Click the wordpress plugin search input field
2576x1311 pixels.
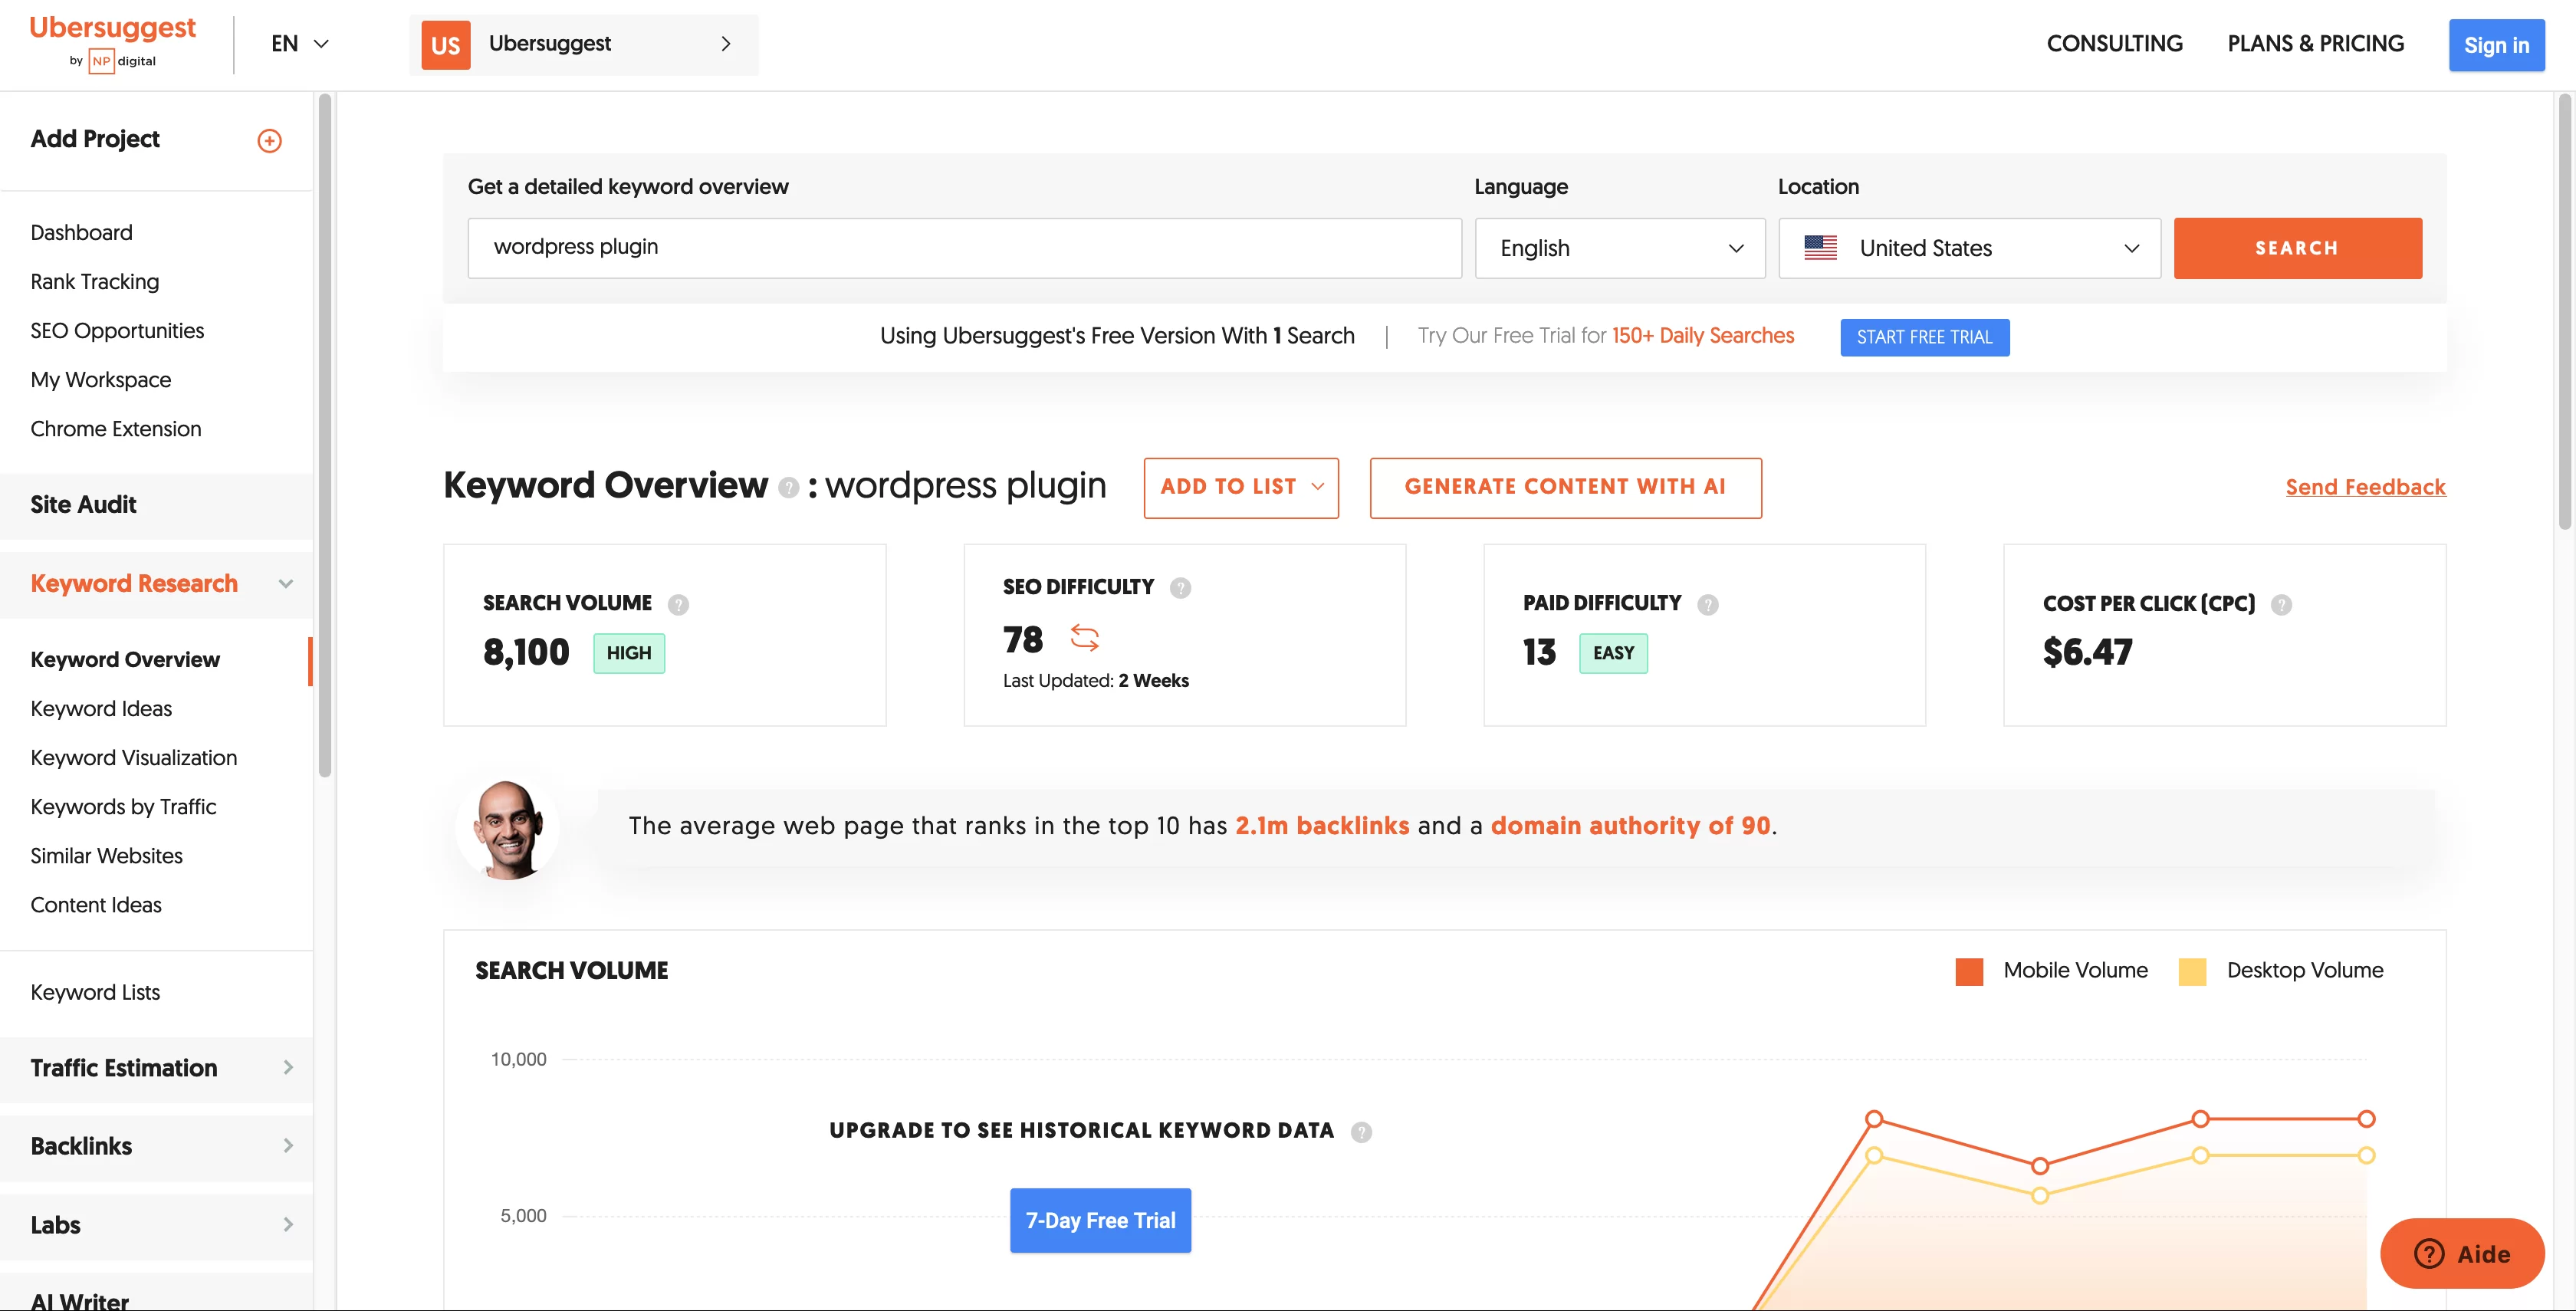964,248
